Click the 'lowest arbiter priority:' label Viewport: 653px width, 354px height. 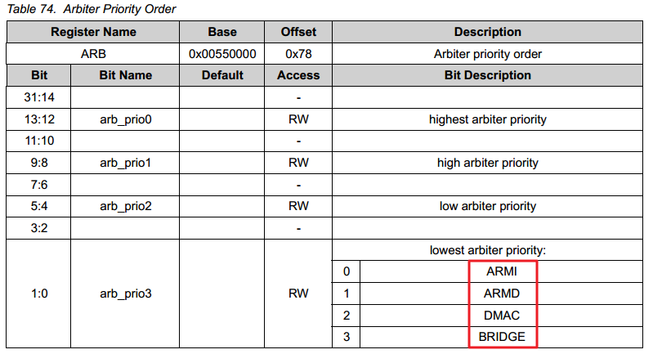[487, 249]
